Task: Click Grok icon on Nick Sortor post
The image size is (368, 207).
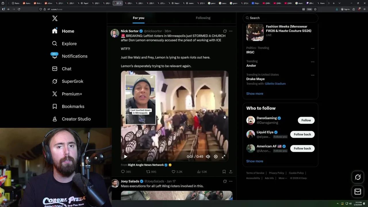Action: point(225,31)
